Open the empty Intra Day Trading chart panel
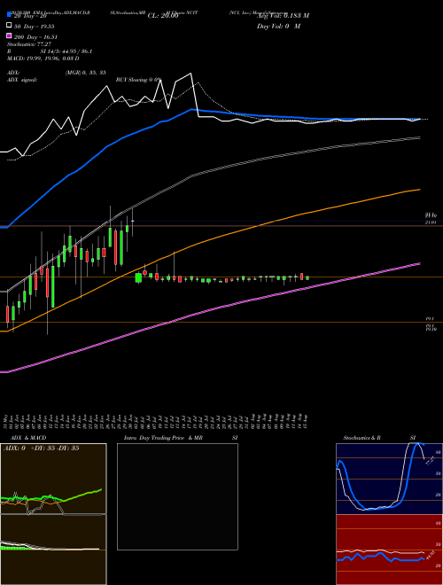This screenshot has height=585, width=443. point(177,496)
